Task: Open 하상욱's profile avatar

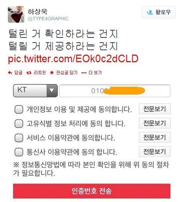Action: [16, 14]
